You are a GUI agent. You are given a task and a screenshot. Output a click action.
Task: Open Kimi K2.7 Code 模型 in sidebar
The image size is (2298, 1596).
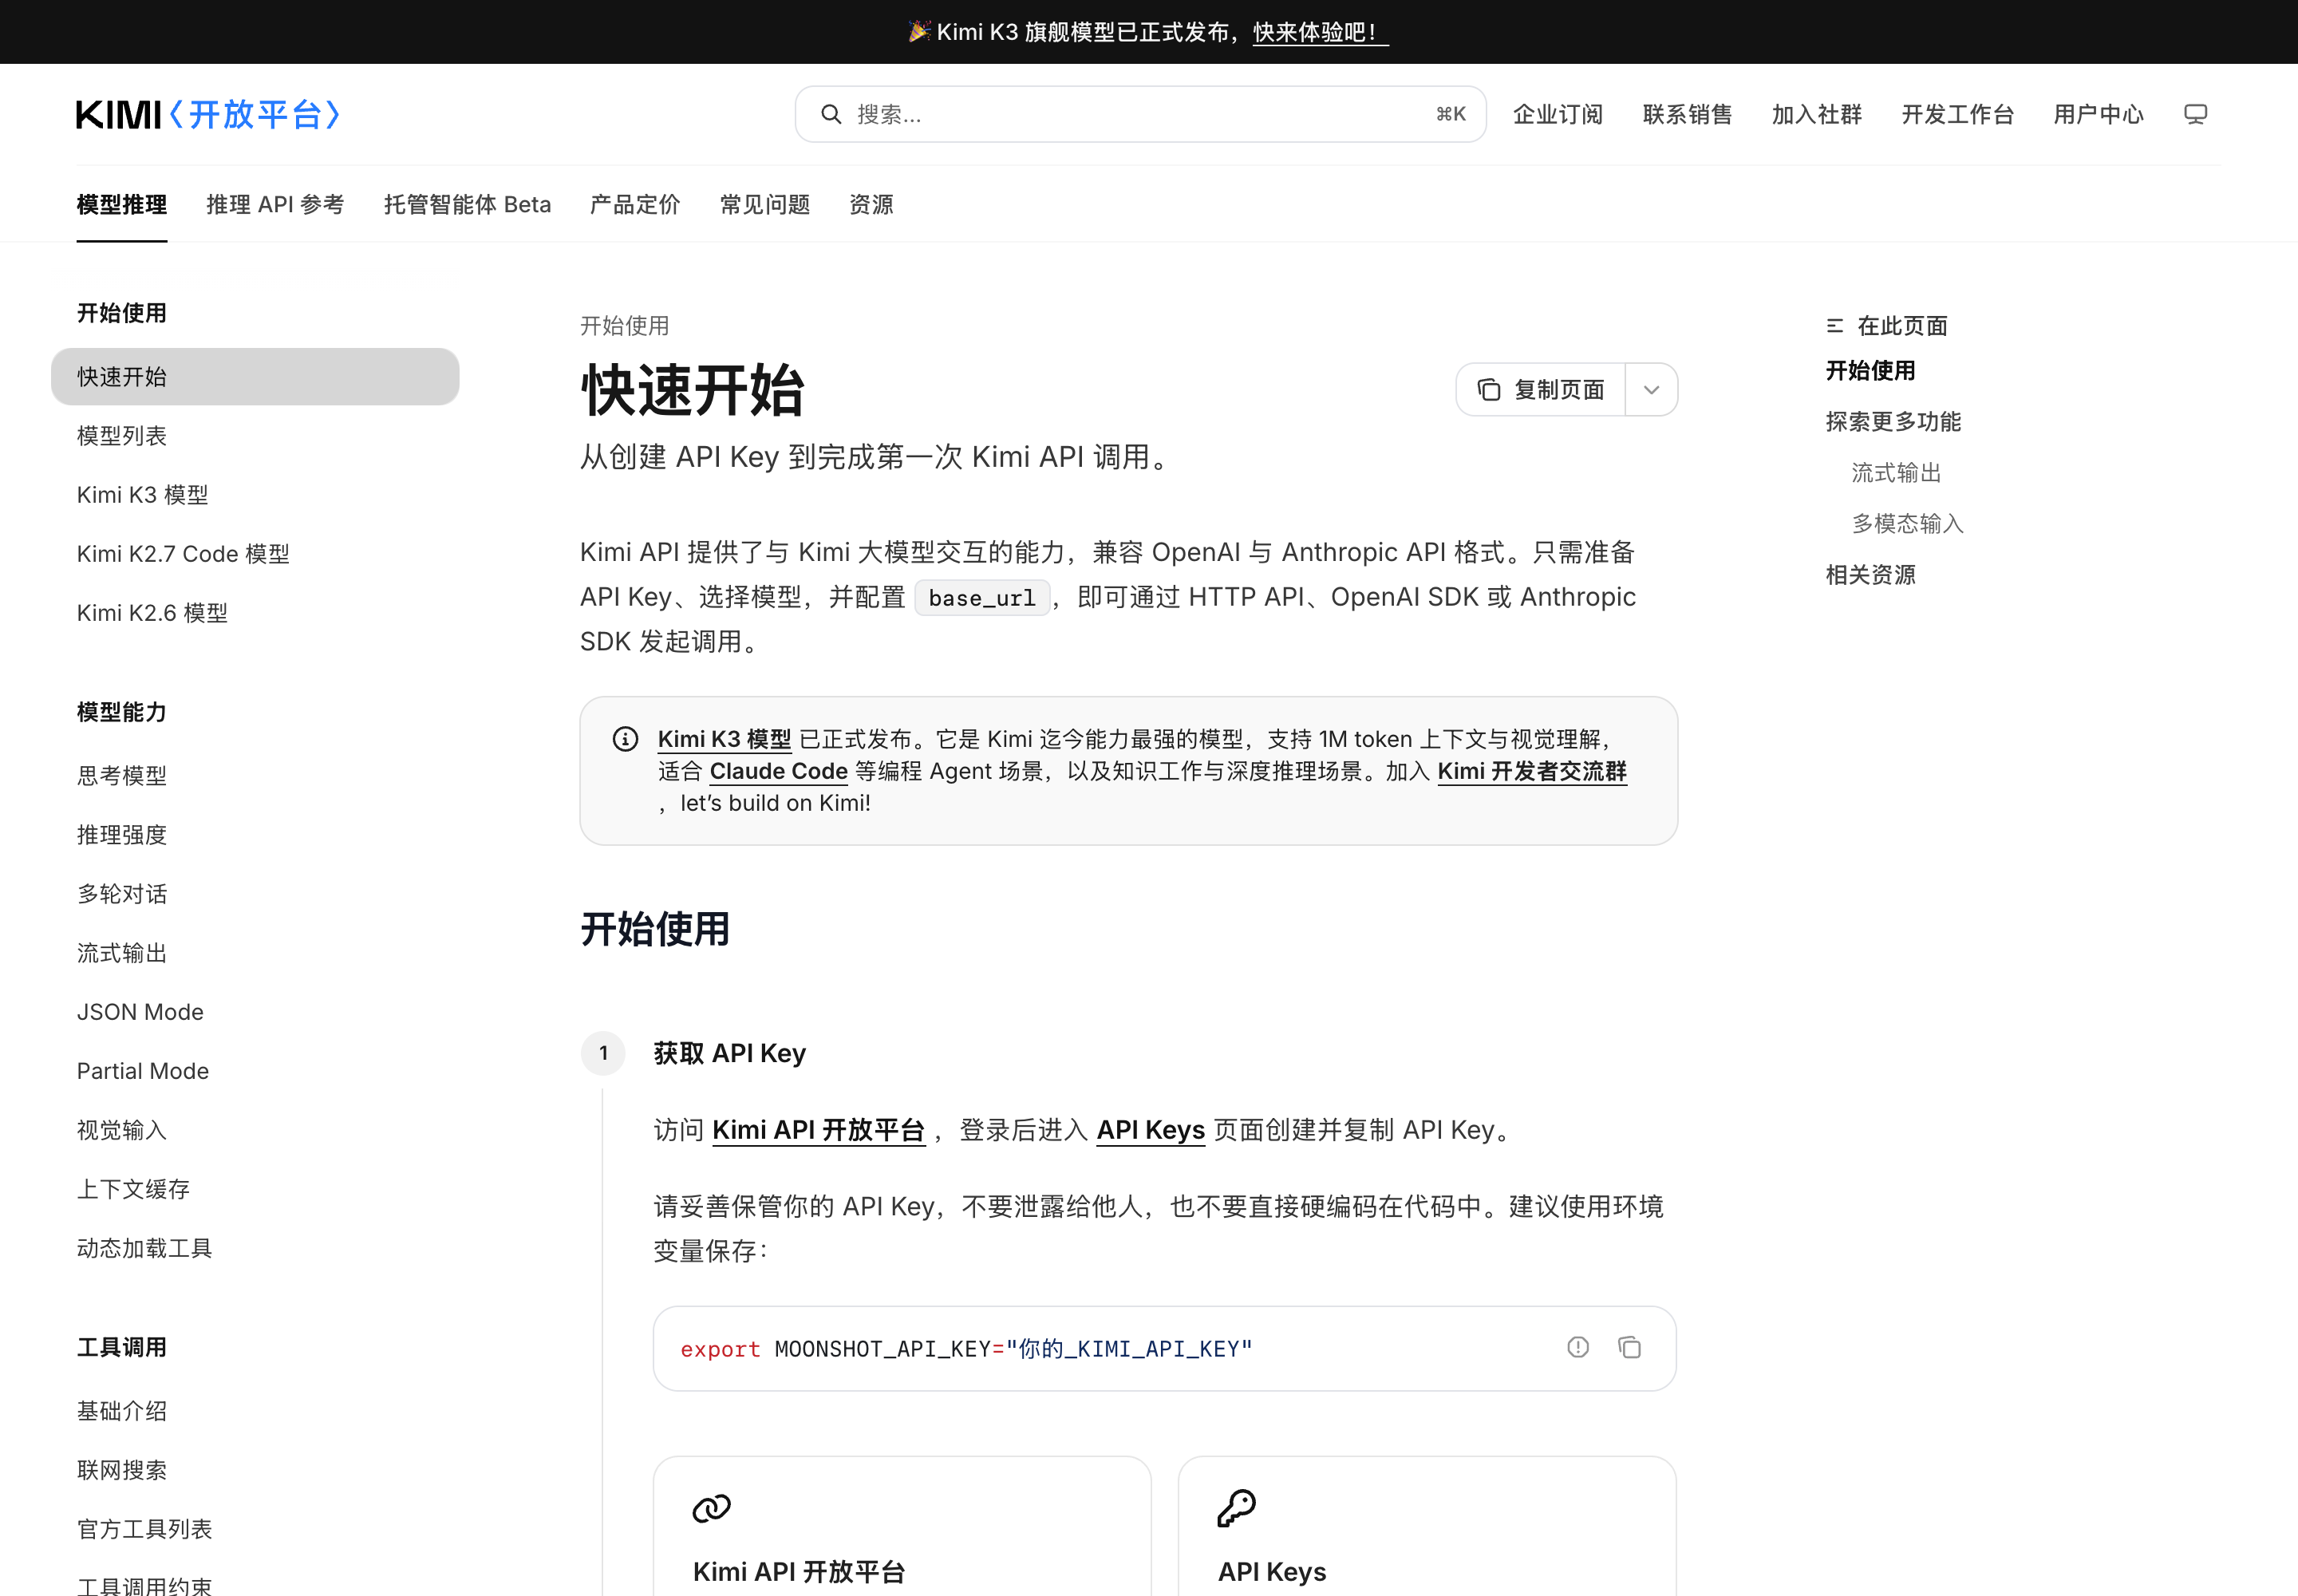(x=255, y=554)
